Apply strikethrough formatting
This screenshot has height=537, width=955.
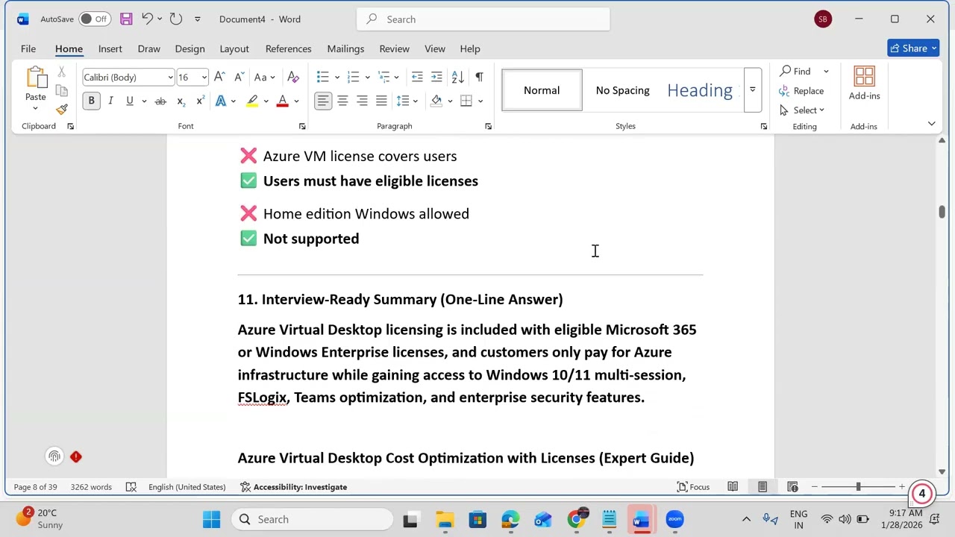160,101
